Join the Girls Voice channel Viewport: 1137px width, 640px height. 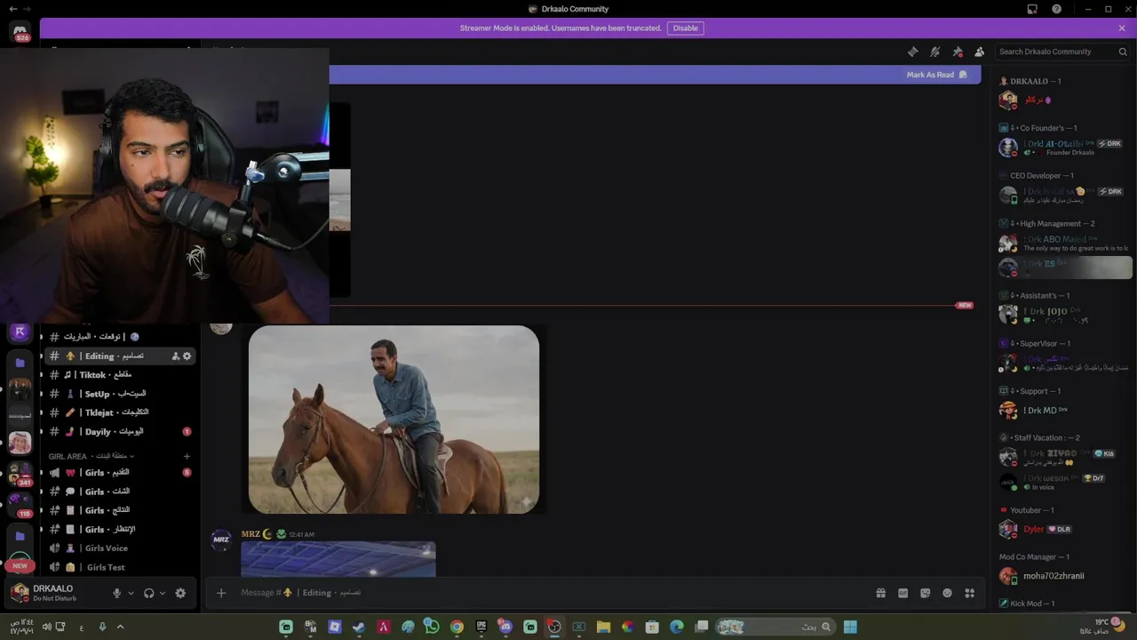pyautogui.click(x=118, y=548)
